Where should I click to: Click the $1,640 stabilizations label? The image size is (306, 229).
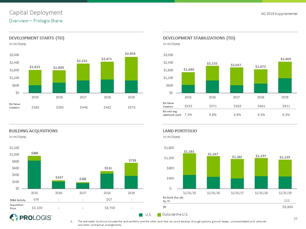pos(189,70)
